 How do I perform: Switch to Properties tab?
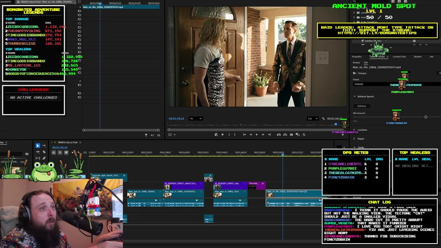coord(357,56)
